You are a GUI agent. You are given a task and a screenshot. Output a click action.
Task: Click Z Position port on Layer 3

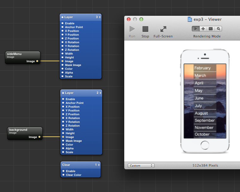click(62, 38)
